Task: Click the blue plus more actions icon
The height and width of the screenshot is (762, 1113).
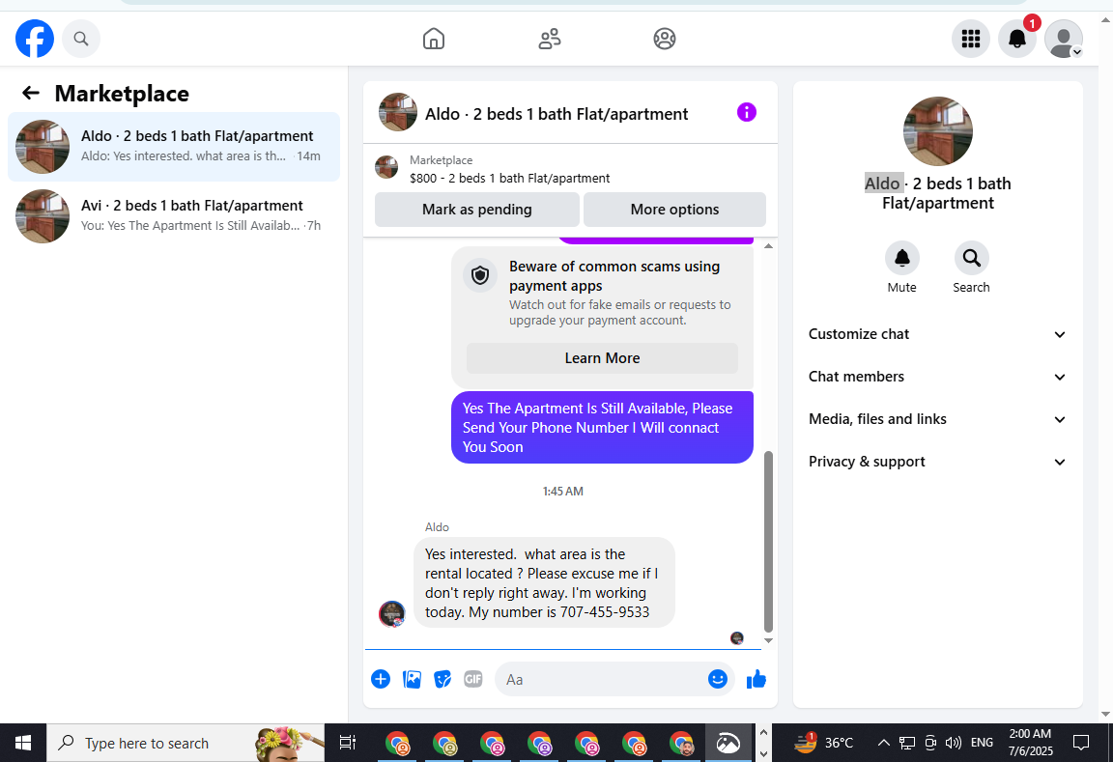Action: click(381, 679)
